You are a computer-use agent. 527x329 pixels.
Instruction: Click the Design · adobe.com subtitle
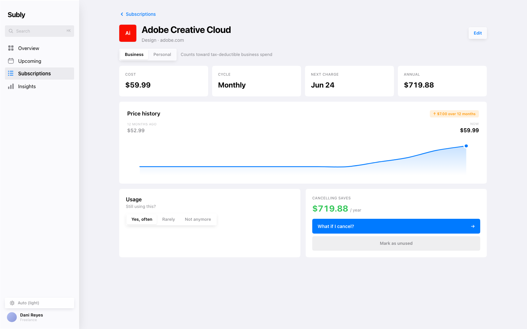click(x=163, y=40)
